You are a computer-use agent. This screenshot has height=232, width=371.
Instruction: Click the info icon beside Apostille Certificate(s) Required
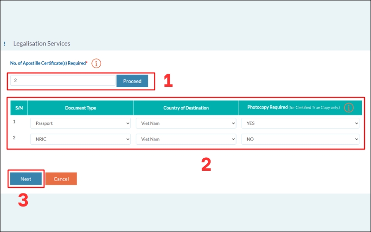click(96, 64)
